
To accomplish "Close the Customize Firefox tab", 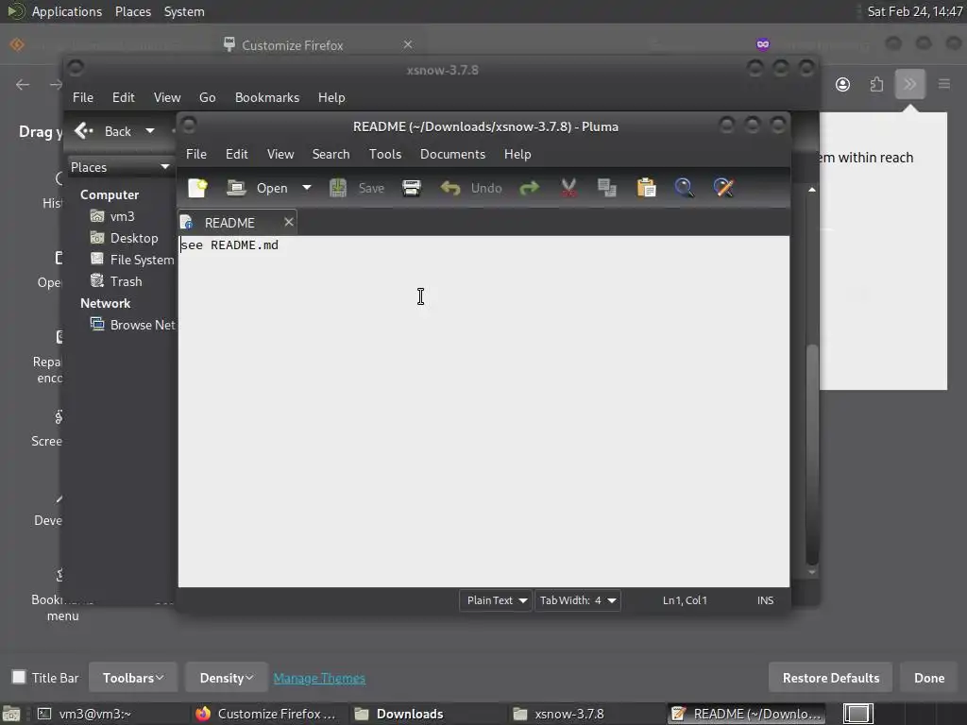I will [408, 44].
